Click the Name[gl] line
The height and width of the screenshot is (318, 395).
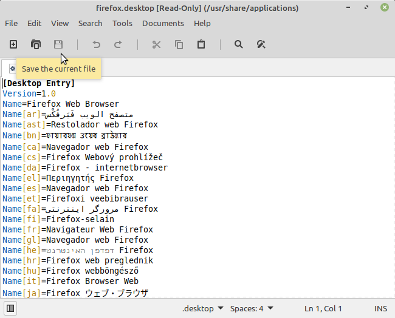(75, 240)
